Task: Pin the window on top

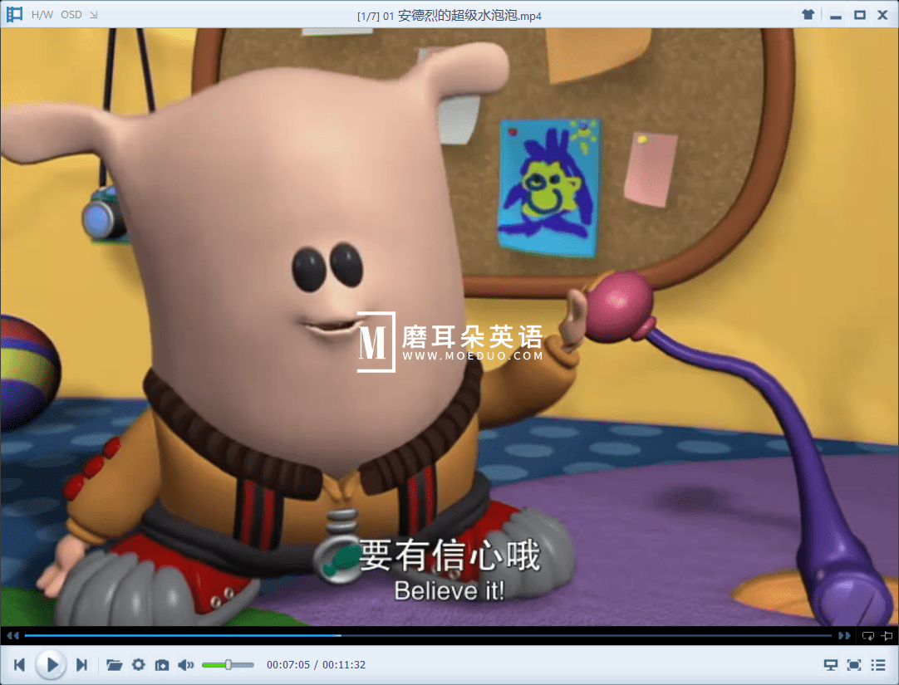Action: pos(887,636)
